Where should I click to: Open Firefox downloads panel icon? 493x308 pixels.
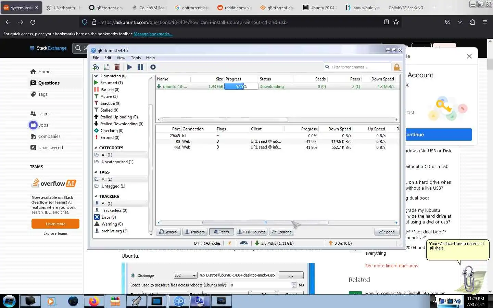tap(460, 22)
